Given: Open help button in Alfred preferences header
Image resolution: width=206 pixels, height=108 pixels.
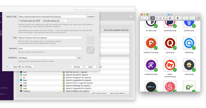Looking at the screenshot, I should (131, 16).
